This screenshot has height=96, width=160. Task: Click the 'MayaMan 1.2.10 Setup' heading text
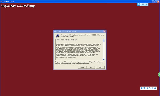pyautogui.click(x=18, y=6)
